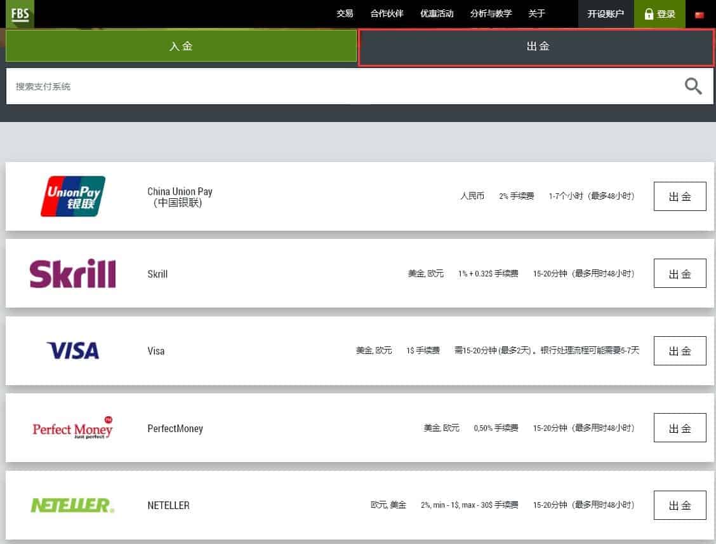The height and width of the screenshot is (544, 716).
Task: Click the 0,50% 手续费 fee text
Action: pos(496,428)
